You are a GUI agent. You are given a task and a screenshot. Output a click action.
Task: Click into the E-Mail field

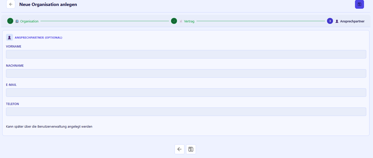coord(186,93)
